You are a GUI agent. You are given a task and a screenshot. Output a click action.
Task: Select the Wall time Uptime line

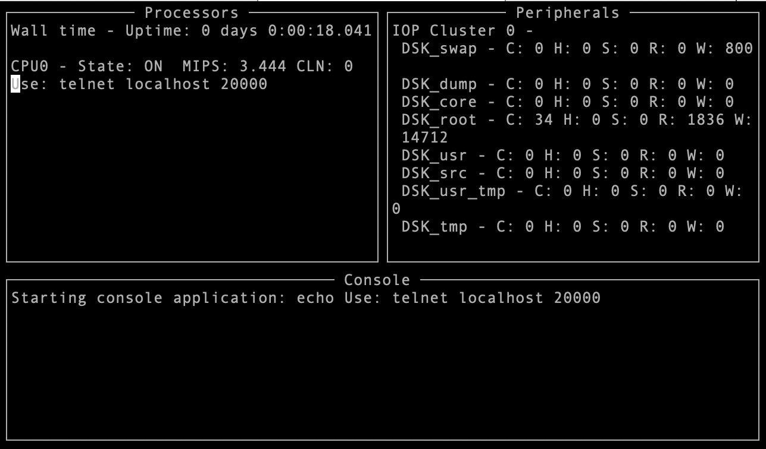coord(192,30)
